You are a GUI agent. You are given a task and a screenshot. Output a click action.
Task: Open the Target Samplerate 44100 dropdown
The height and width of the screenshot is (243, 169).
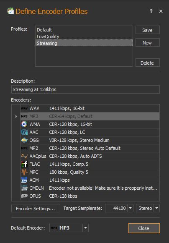(x=131, y=208)
